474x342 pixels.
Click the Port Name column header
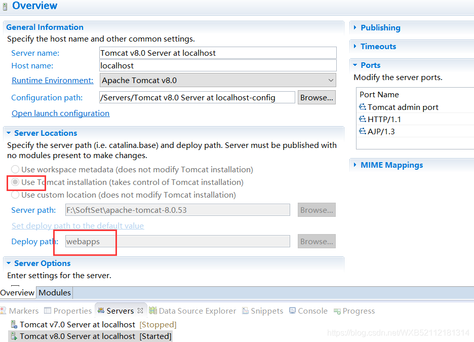click(379, 95)
